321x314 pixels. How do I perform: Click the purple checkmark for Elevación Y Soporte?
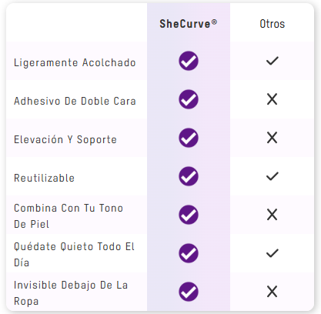tap(189, 138)
